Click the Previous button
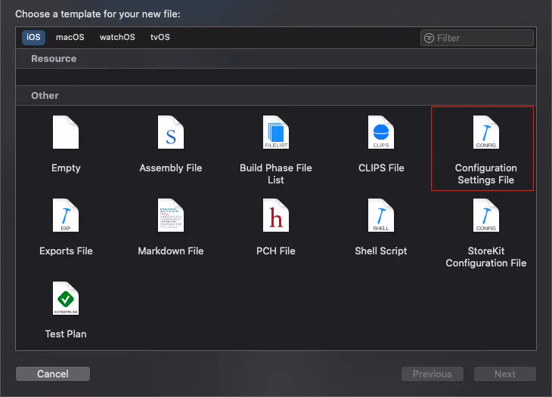This screenshot has width=552, height=397. click(x=432, y=374)
